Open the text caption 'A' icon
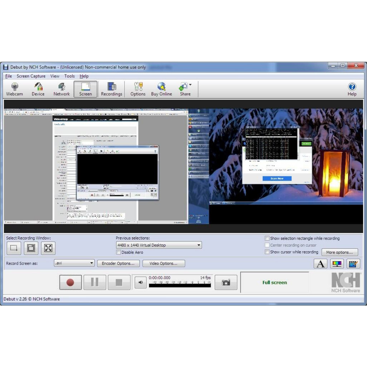The width and height of the screenshot is (367, 367). (320, 264)
